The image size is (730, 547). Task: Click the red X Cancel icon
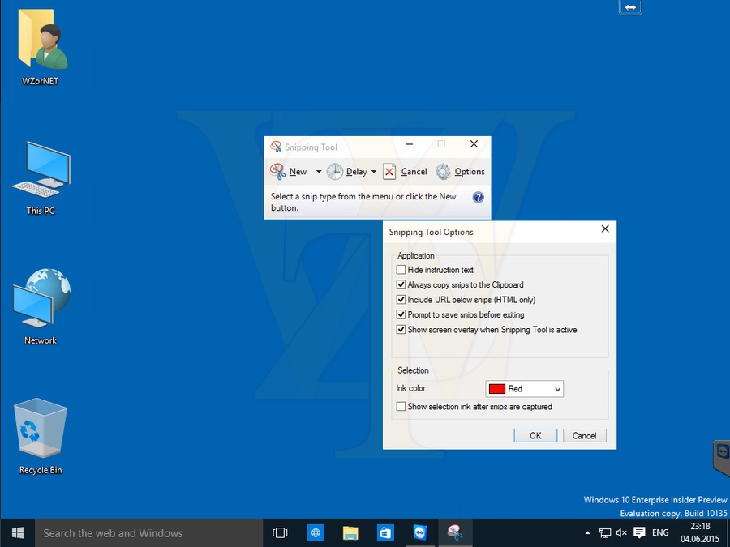coord(388,172)
